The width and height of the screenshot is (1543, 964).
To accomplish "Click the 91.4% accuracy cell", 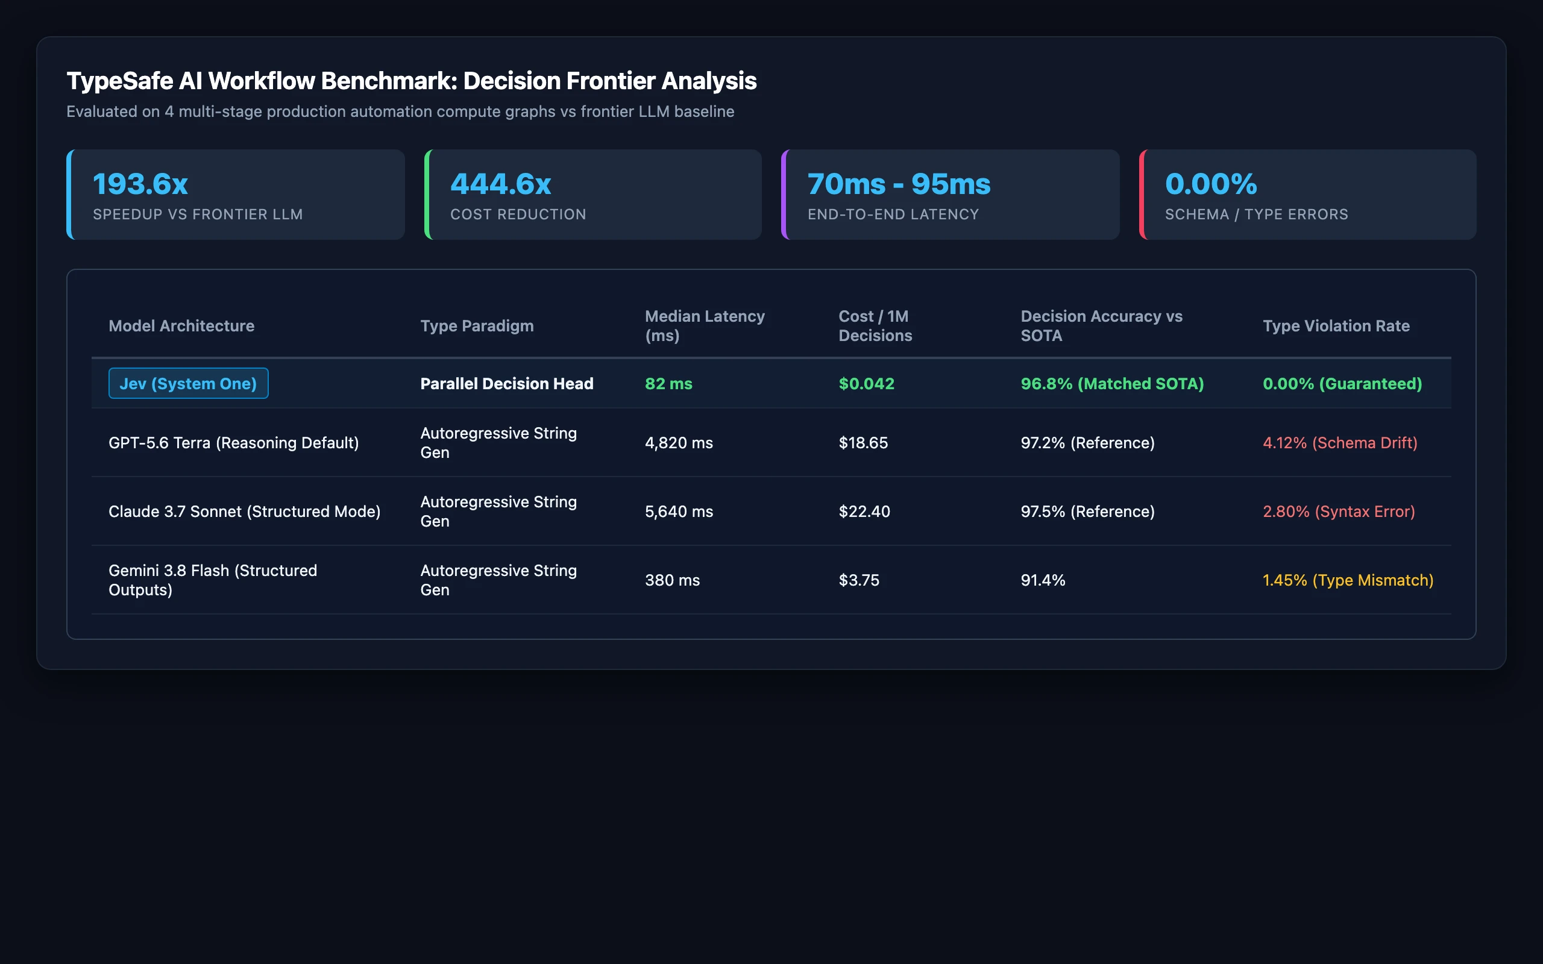I will point(1043,580).
